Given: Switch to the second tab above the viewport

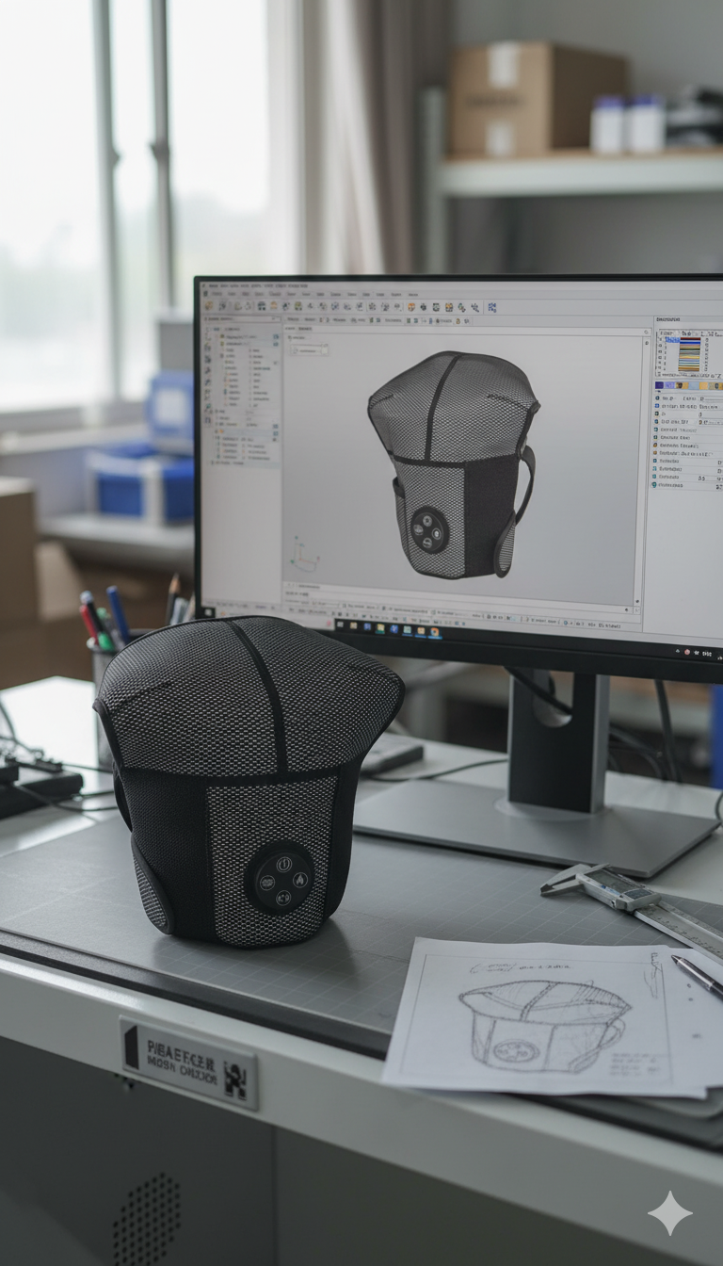Looking at the screenshot, I should pyautogui.click(x=305, y=328).
